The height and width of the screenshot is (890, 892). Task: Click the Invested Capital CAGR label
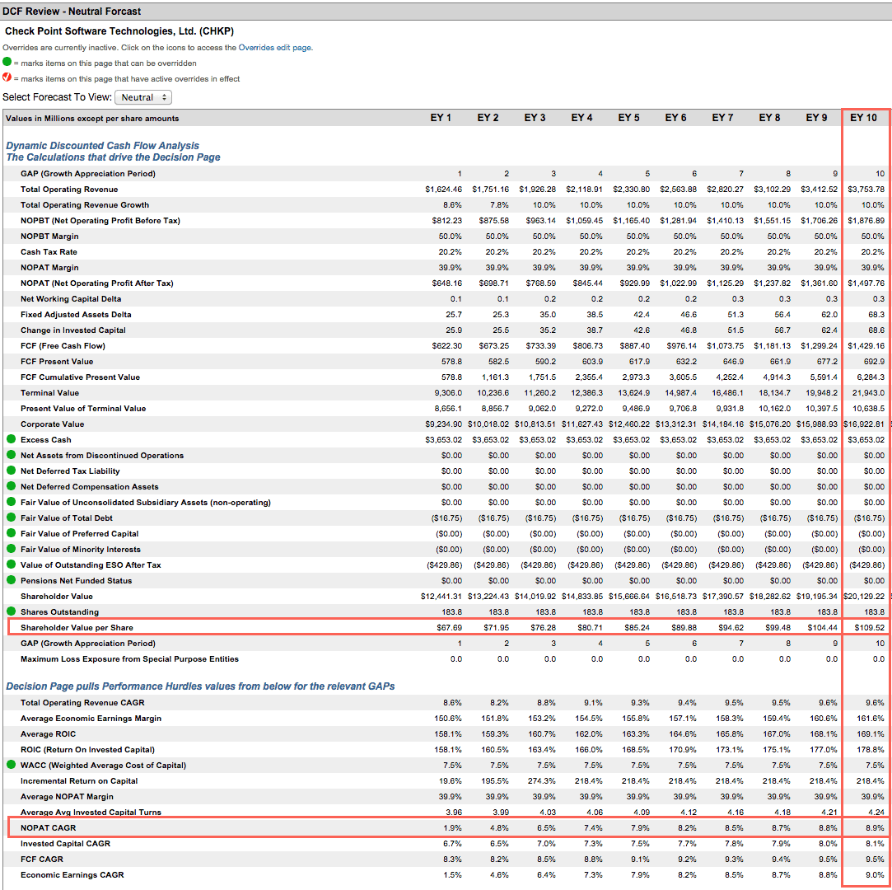[x=65, y=844]
